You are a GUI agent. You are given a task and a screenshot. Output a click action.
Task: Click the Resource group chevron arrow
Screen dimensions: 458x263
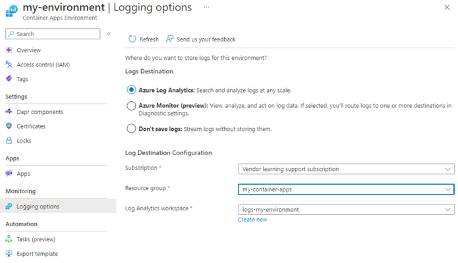(x=447, y=189)
